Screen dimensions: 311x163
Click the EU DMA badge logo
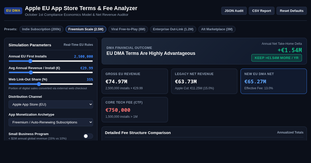(13, 11)
